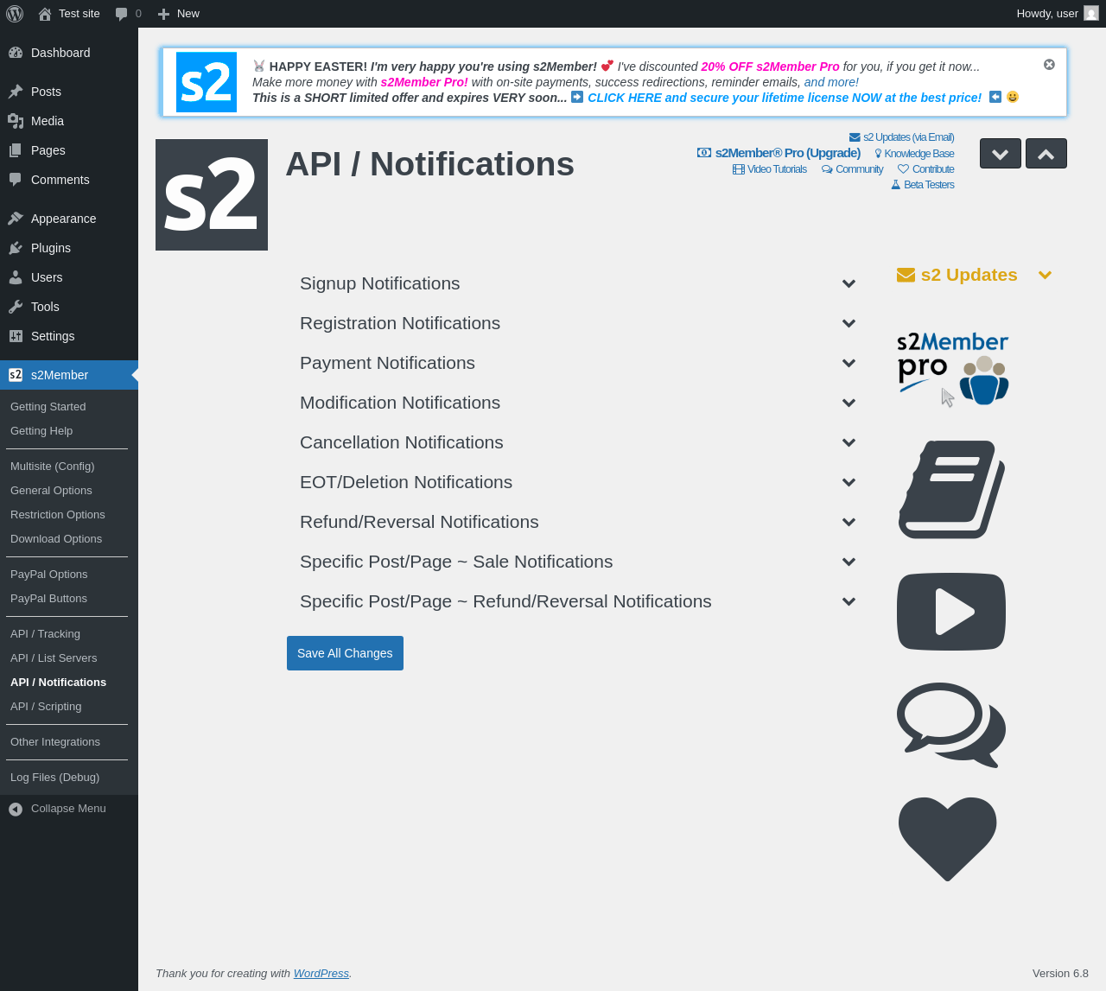
Task: Open Posts menu
Action: [69, 92]
